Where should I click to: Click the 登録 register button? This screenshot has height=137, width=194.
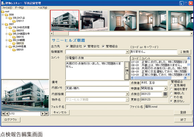(x=183, y=112)
